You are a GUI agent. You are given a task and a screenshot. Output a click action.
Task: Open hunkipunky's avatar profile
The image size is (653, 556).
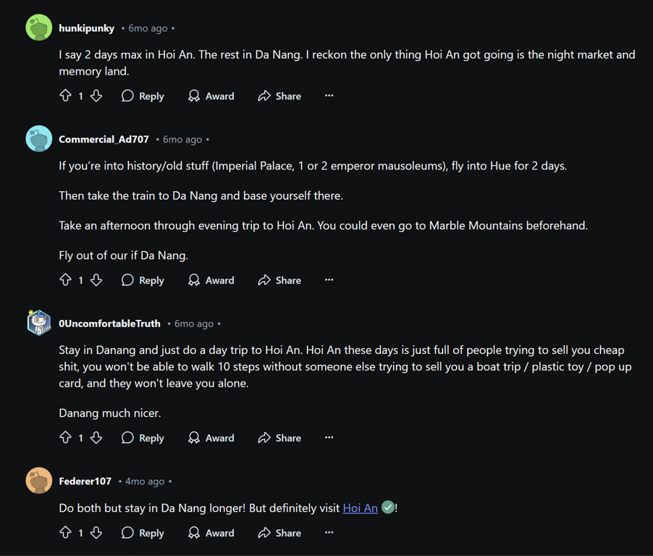[x=39, y=28]
